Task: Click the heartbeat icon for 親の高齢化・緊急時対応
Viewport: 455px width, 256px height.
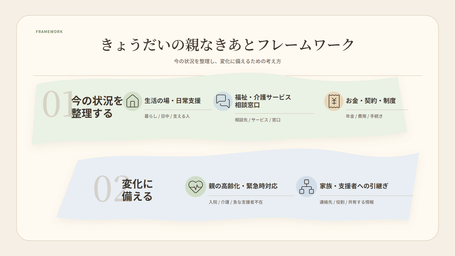Action: pos(196,187)
